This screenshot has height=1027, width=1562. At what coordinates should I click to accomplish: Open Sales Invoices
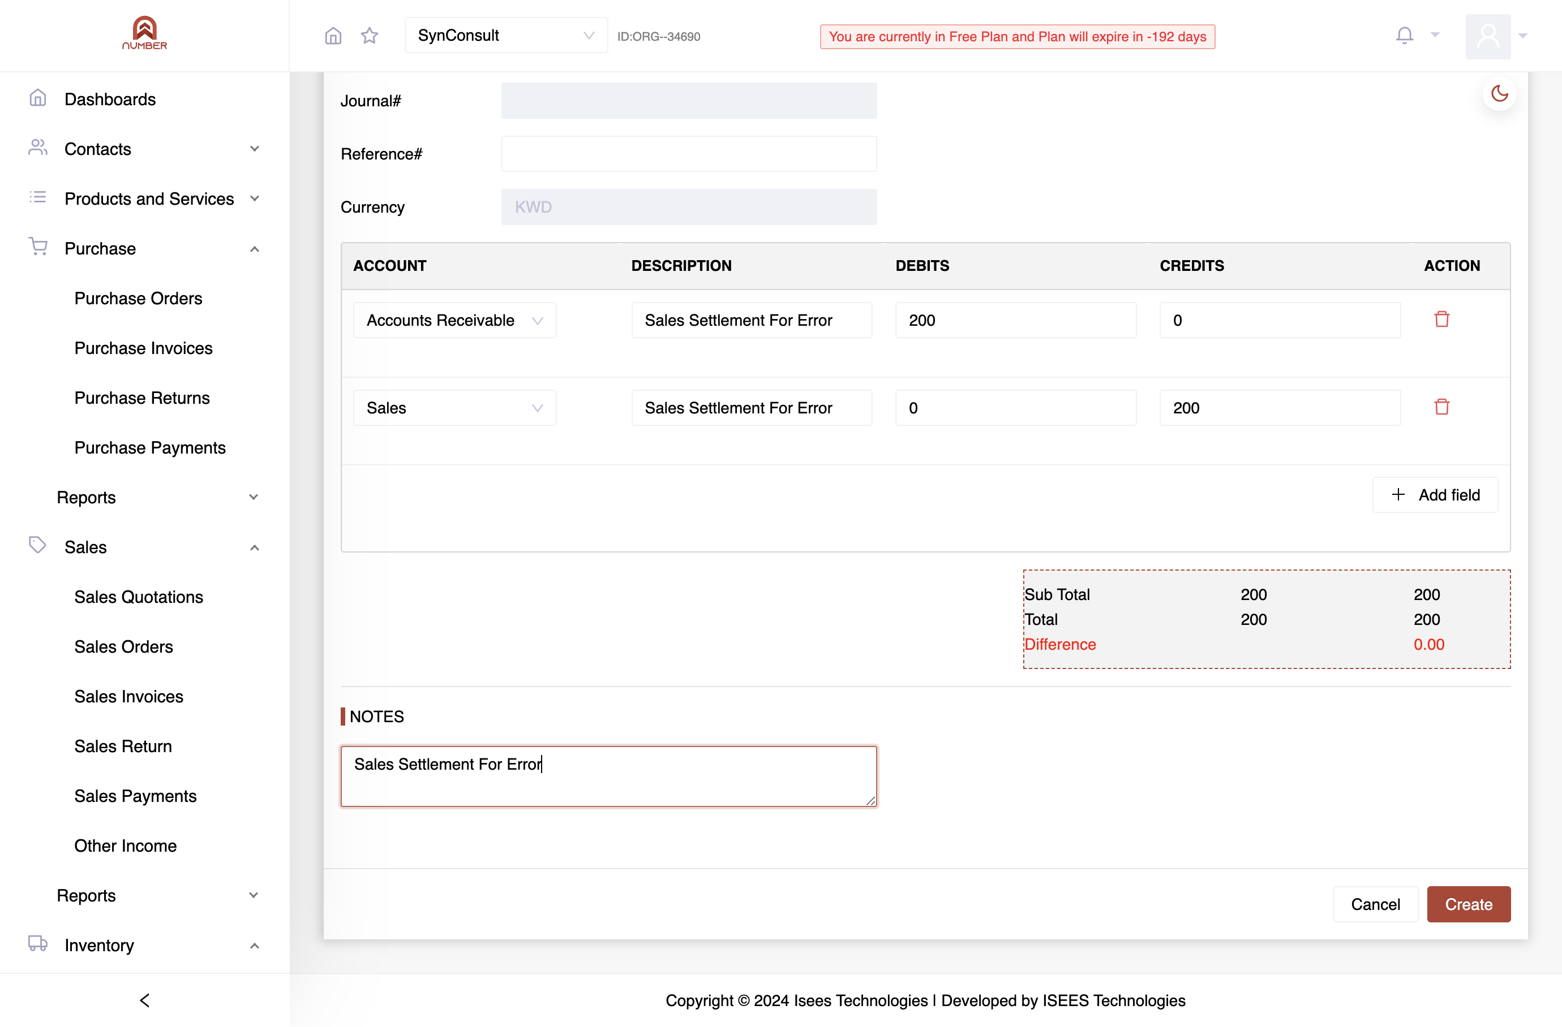[128, 697]
